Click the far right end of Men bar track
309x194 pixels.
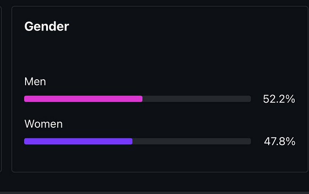pos(249,99)
